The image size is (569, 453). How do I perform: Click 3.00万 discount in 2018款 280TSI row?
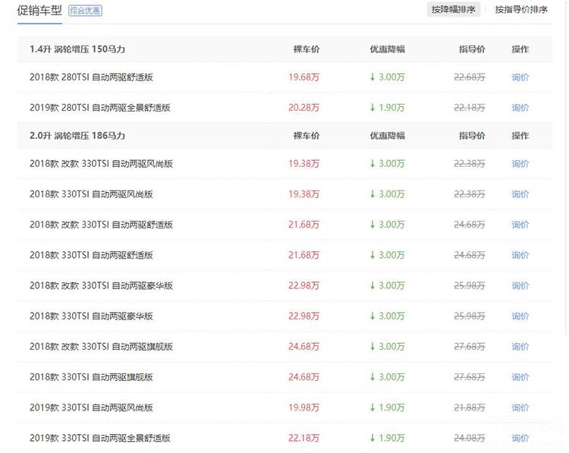pyautogui.click(x=387, y=77)
